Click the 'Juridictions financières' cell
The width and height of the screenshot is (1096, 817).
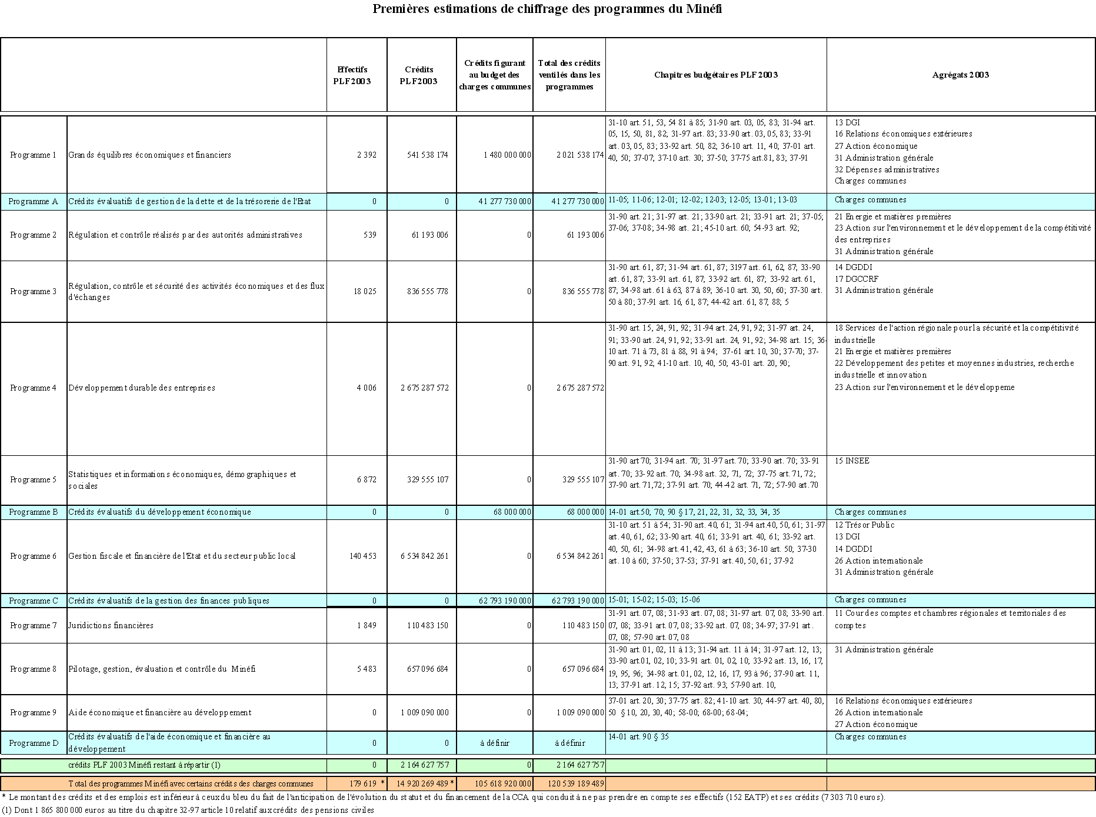(111, 625)
